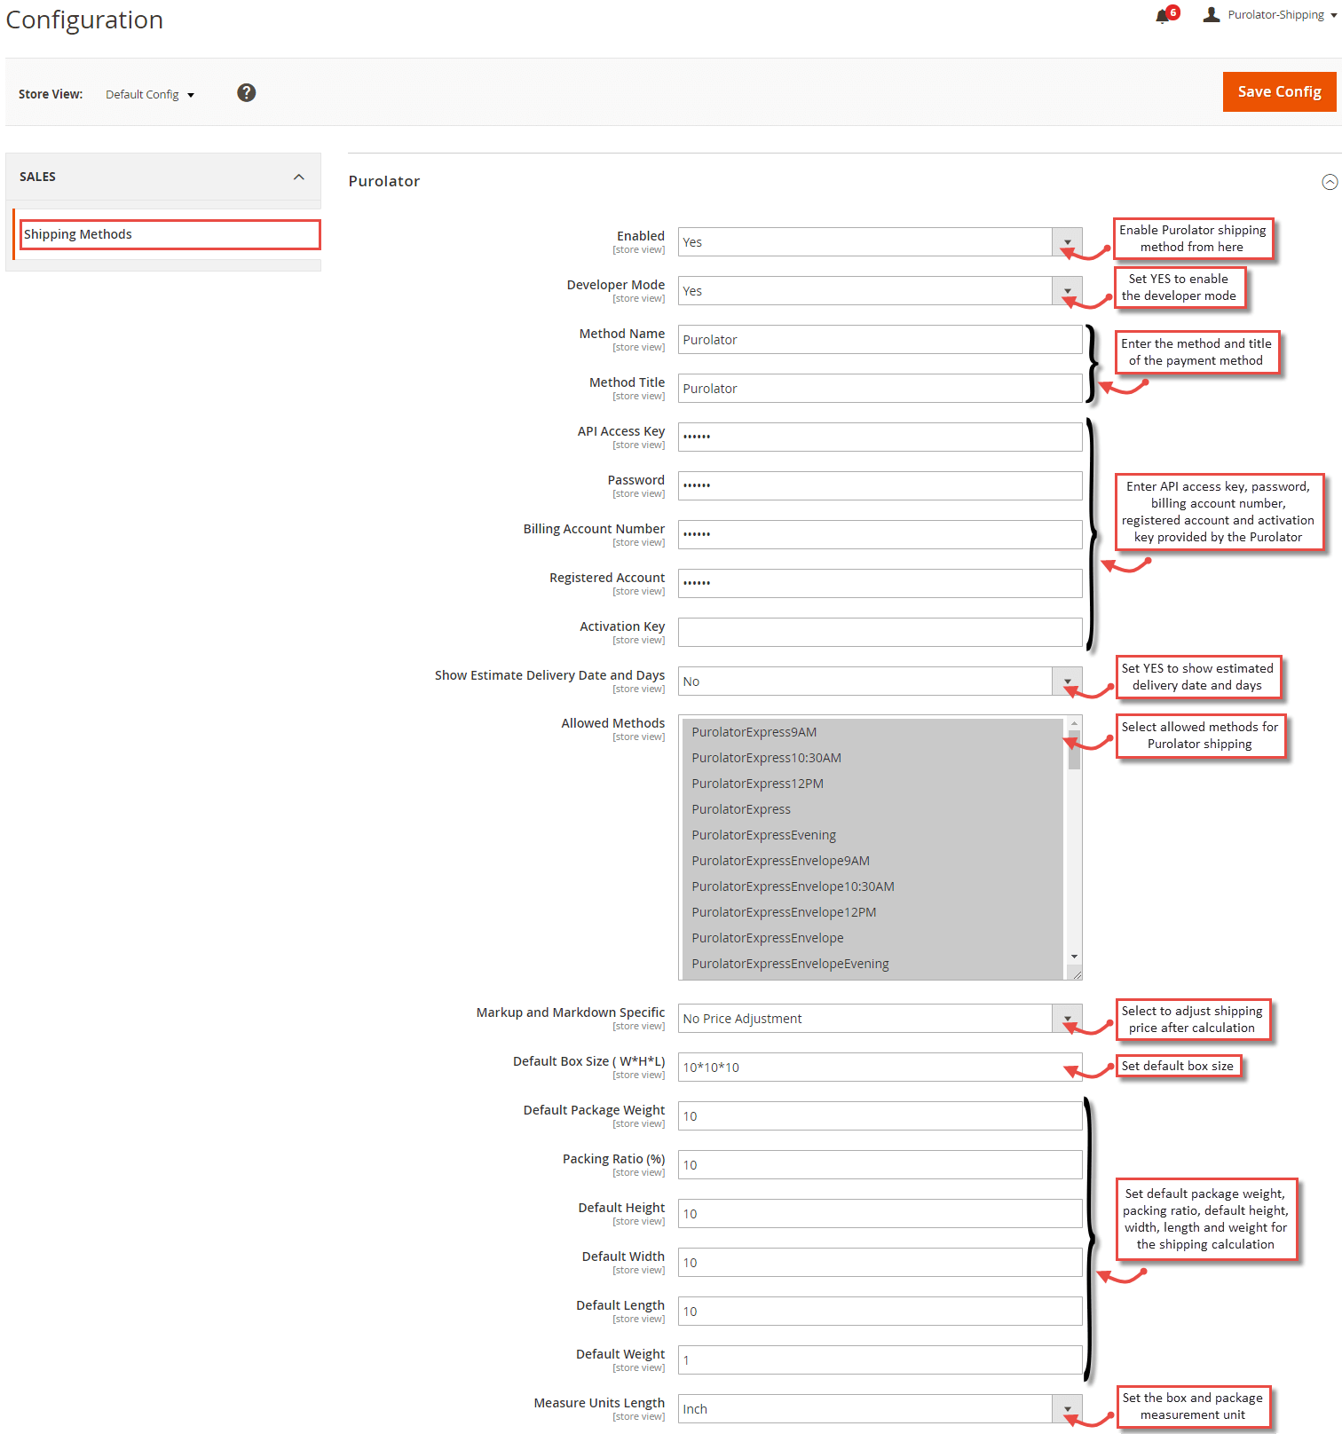Screen dimensions: 1342x1434
Task: Collapse the Purolator section circle icon
Action: click(1330, 182)
